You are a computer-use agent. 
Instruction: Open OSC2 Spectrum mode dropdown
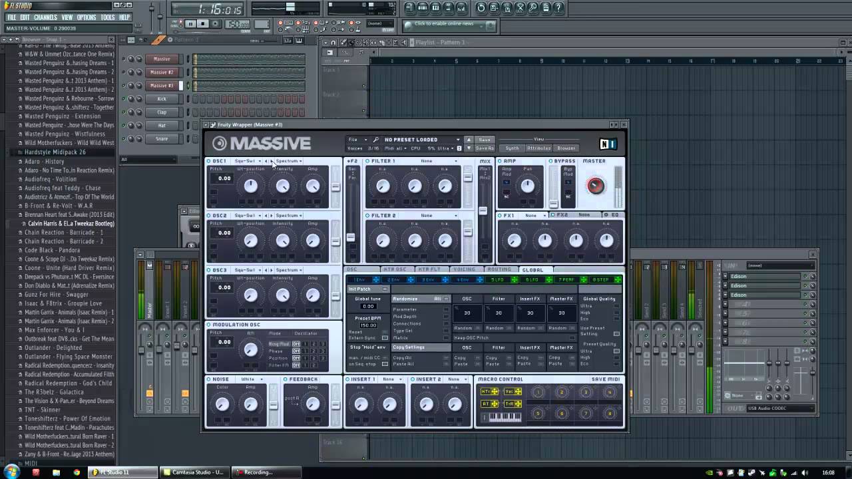(289, 216)
